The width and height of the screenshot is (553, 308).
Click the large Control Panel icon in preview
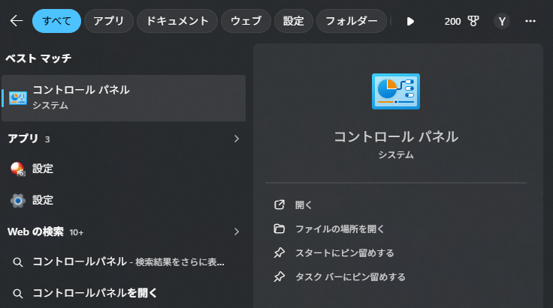click(x=396, y=91)
